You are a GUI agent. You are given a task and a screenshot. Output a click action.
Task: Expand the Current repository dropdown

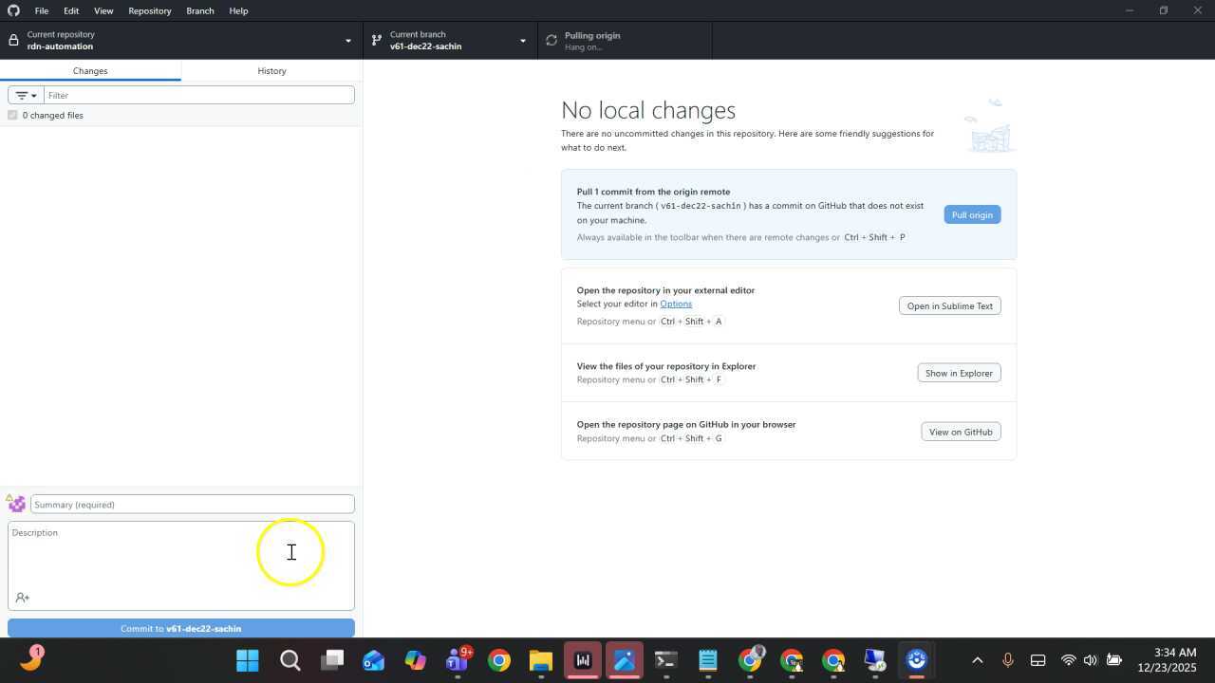pyautogui.click(x=180, y=41)
